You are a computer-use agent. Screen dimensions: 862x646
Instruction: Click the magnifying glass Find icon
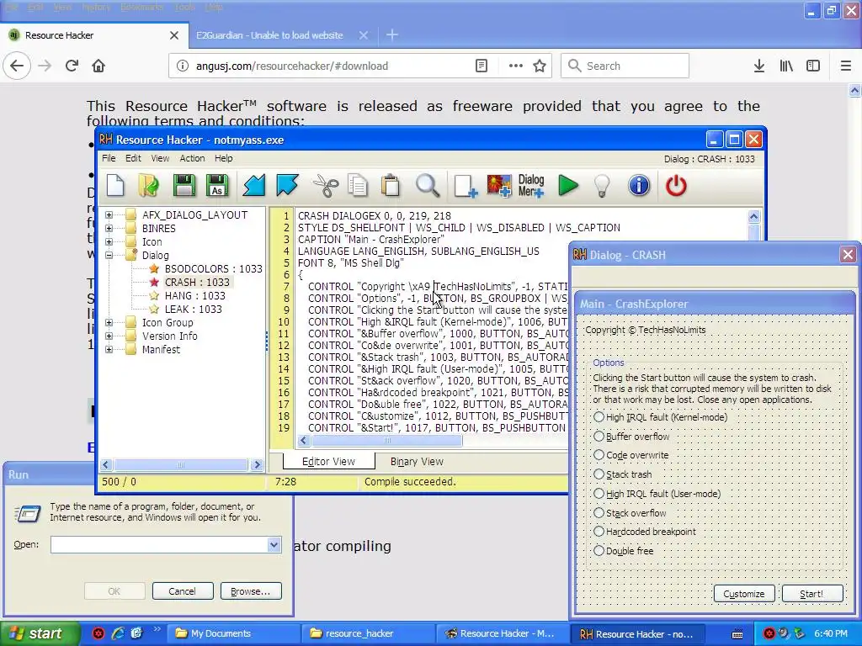pyautogui.click(x=427, y=185)
